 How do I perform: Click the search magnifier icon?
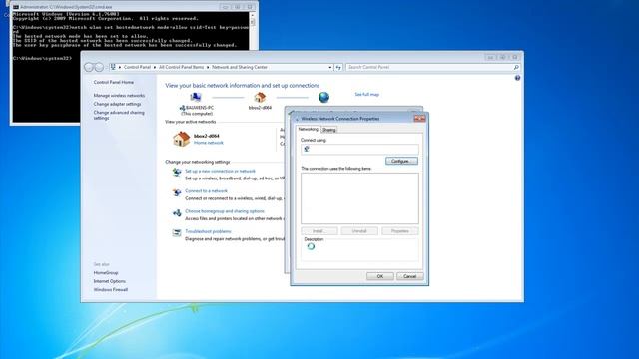(516, 67)
